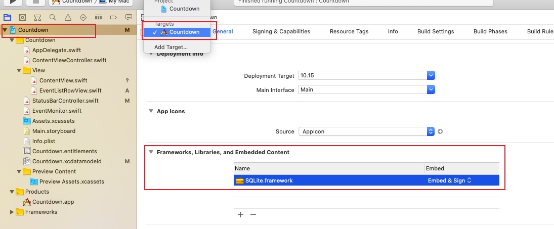The image size is (554, 229).
Task: Open the Test navigator diamond icon
Action: (83, 17)
